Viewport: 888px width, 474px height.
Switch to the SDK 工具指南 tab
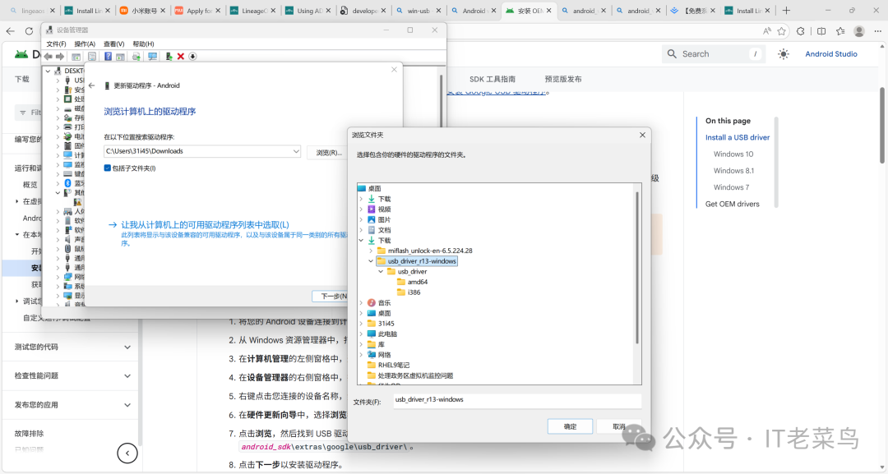pyautogui.click(x=493, y=79)
